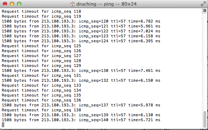Close the terminal window with red button
The image size is (208, 130).
click(5, 4)
